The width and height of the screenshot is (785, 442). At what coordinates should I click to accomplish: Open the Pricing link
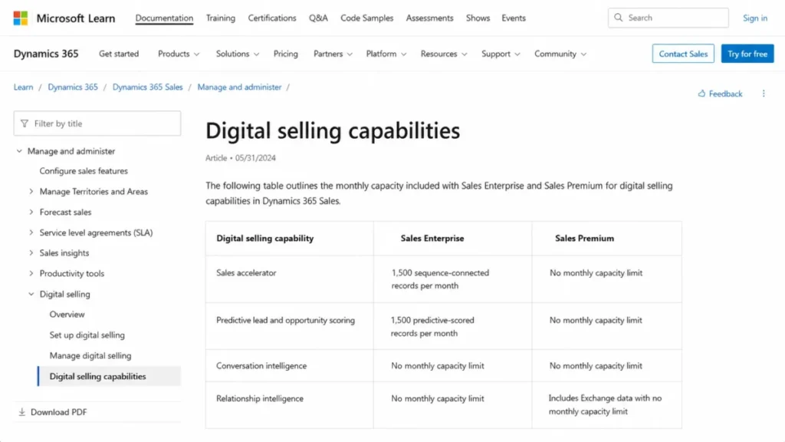tap(285, 54)
